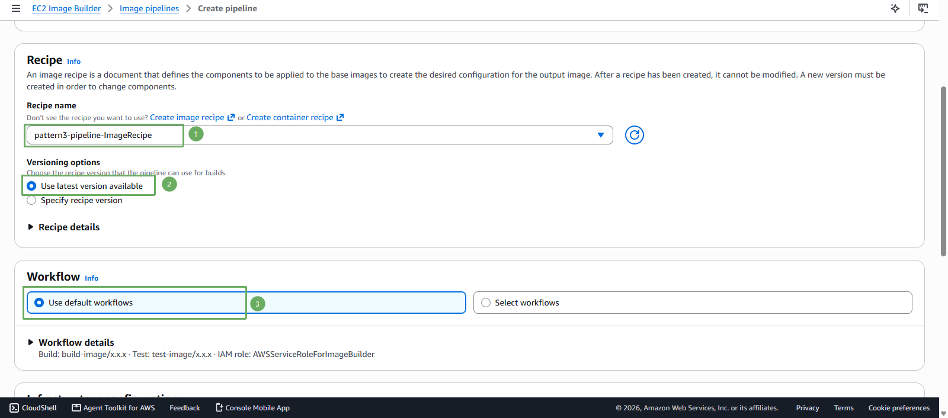Open Recipe Info link

click(73, 62)
